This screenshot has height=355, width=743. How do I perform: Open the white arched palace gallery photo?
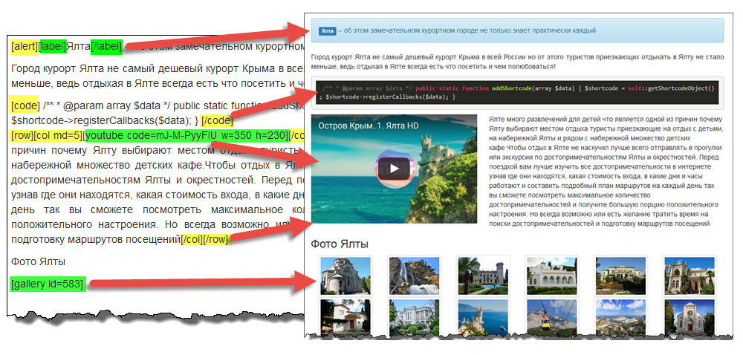551,276
